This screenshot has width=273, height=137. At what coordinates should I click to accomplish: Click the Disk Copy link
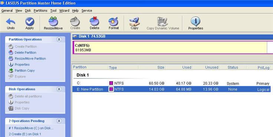(22, 108)
